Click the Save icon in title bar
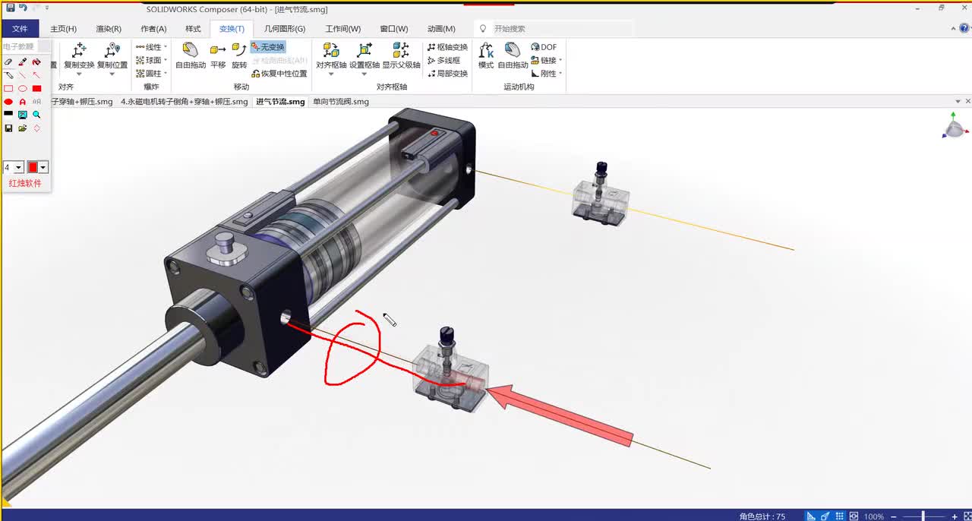Image resolution: width=972 pixels, height=521 pixels. (10, 7)
